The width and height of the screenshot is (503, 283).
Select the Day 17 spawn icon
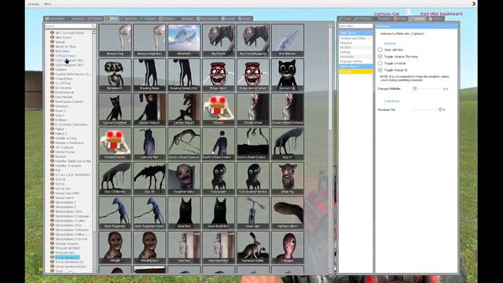(288, 144)
